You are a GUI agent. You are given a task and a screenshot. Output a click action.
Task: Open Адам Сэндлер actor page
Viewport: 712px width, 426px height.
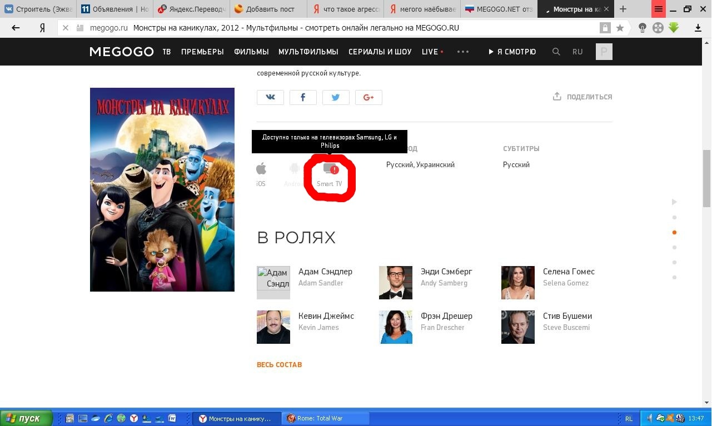(325, 272)
